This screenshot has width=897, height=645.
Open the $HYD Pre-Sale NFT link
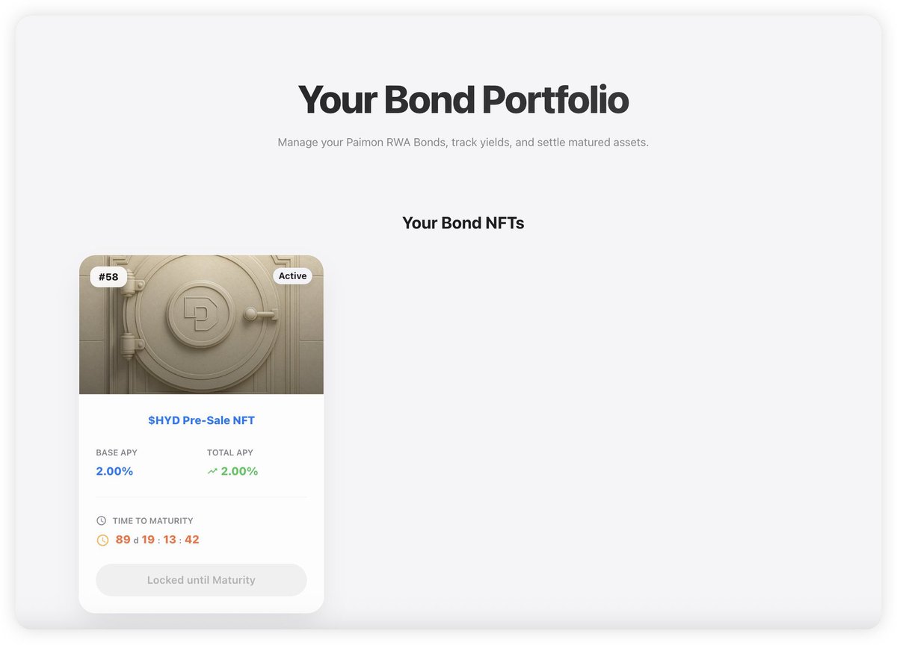(x=201, y=420)
